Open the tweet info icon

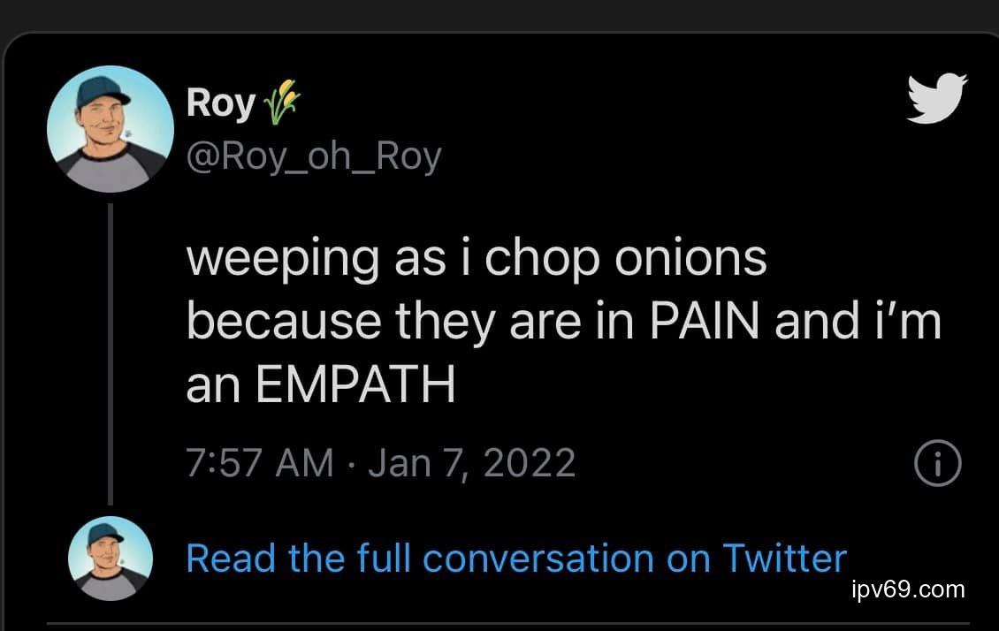(x=936, y=464)
